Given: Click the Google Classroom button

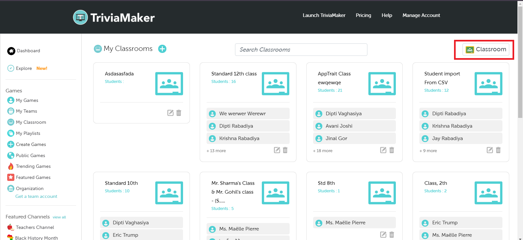Looking at the screenshot, I should 486,50.
